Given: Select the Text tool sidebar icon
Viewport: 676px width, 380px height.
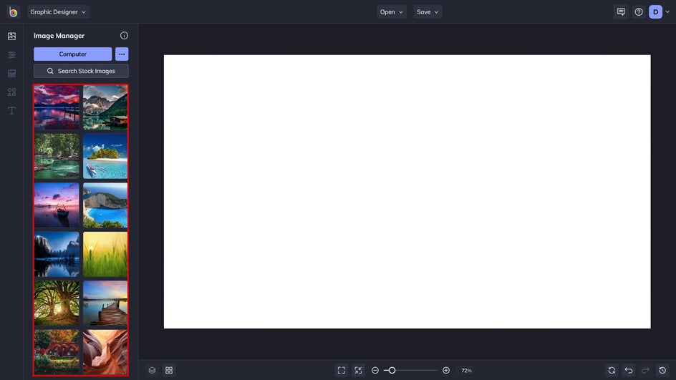Looking at the screenshot, I should pos(11,111).
